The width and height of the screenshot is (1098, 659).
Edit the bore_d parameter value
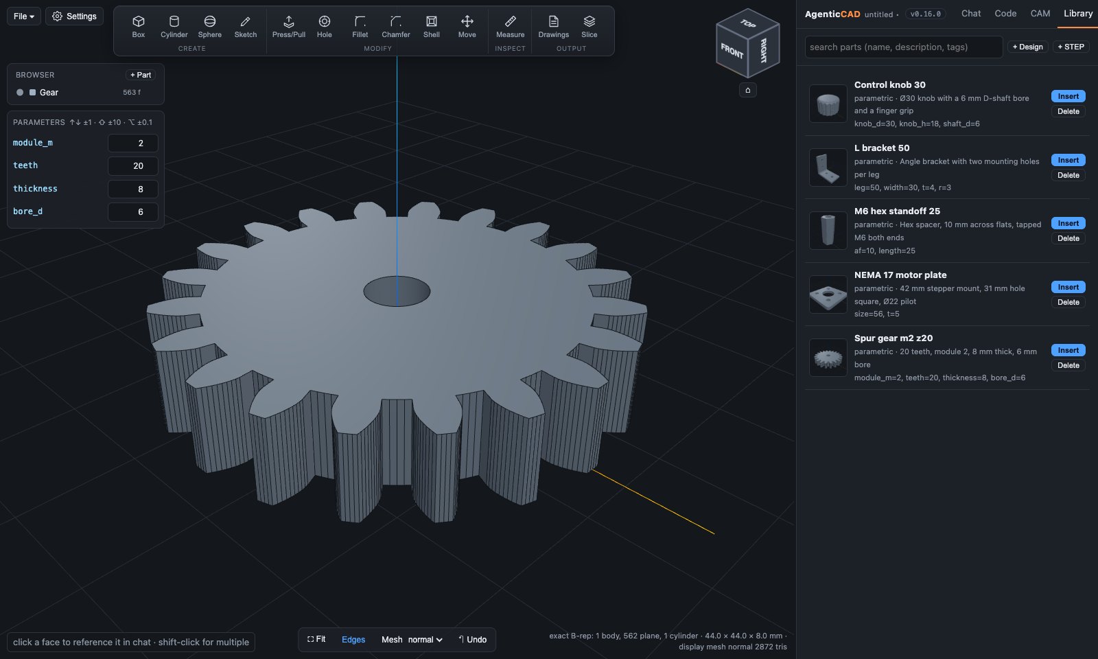point(133,211)
